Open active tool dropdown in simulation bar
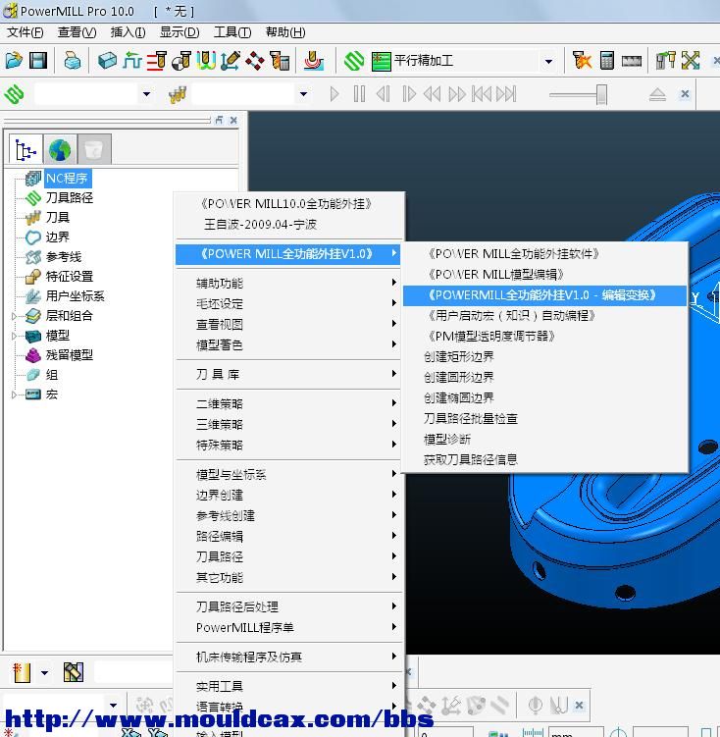 pyautogui.click(x=303, y=94)
